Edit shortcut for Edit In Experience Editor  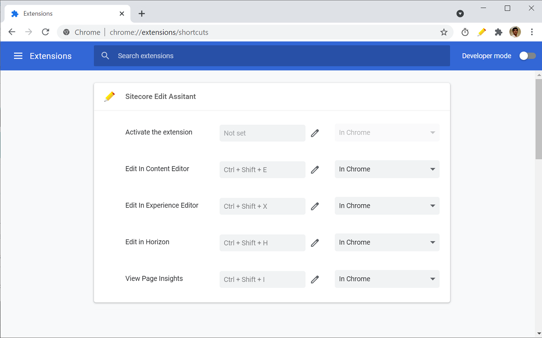click(x=315, y=206)
